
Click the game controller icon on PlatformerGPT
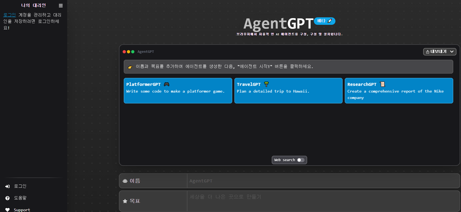[167, 84]
